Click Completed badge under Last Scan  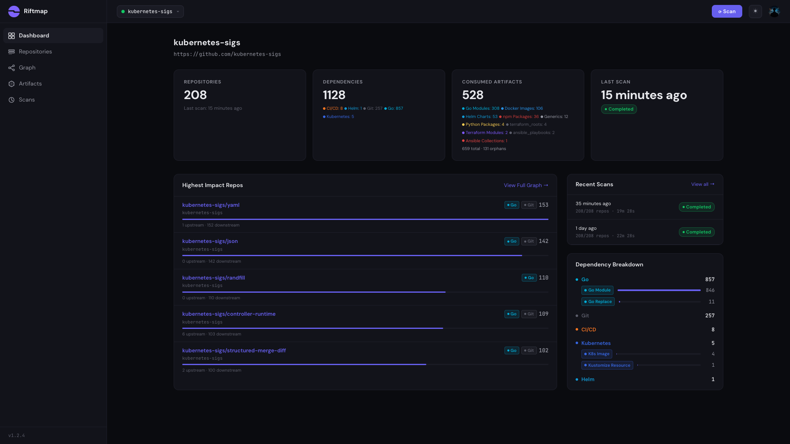pyautogui.click(x=619, y=109)
